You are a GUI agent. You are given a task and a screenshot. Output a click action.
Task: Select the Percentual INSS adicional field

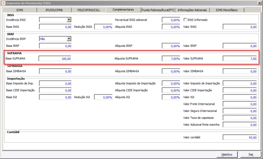[171, 20]
